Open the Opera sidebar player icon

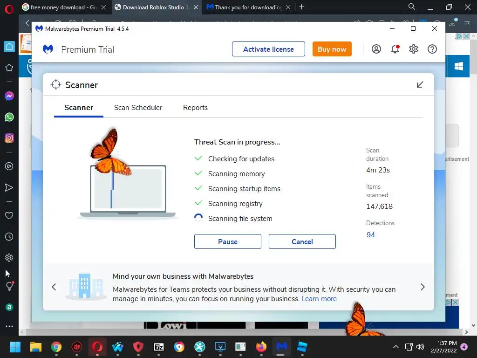pyautogui.click(x=9, y=166)
